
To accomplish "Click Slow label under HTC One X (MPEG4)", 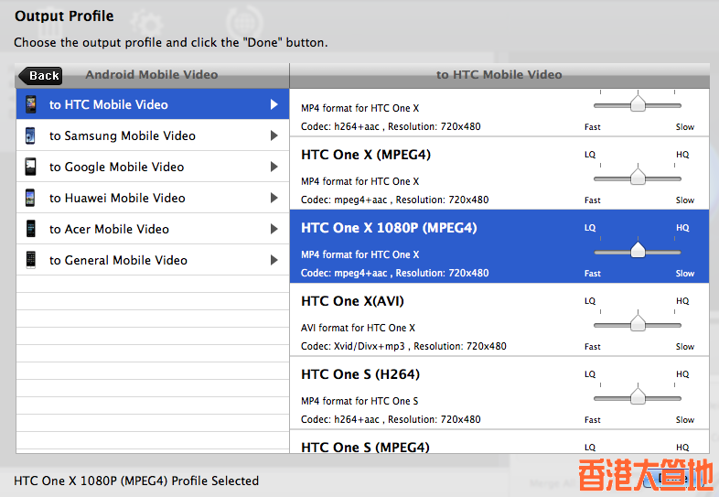I will point(684,200).
